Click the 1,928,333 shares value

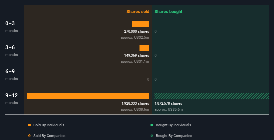click(135, 103)
